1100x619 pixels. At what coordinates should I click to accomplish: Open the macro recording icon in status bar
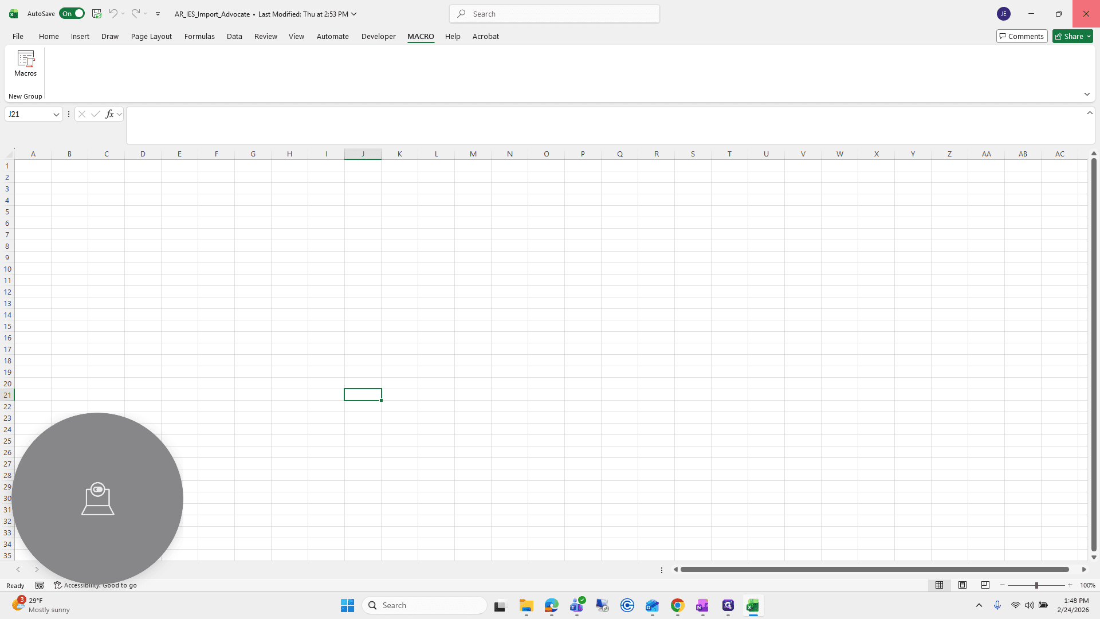(40, 585)
